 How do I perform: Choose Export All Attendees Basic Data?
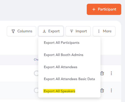(x=69, y=79)
